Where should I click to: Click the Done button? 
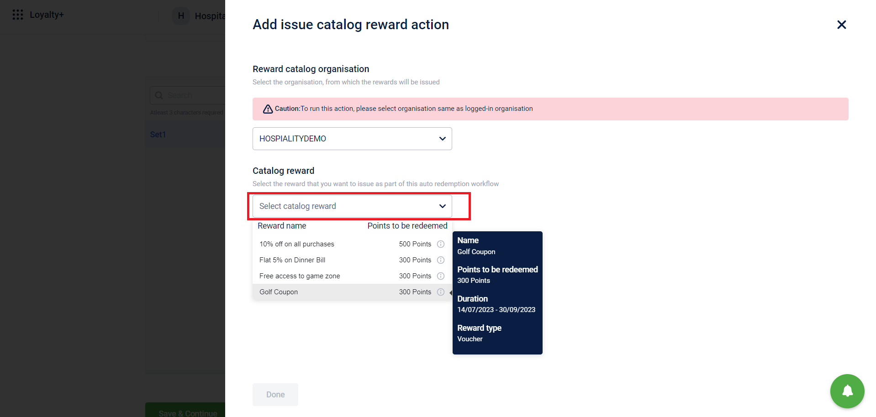[274, 394]
